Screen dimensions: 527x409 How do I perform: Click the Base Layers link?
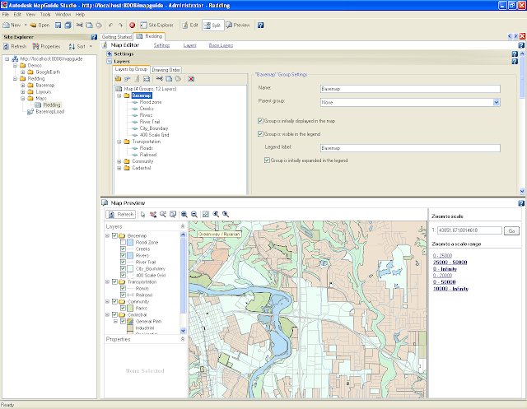(221, 45)
